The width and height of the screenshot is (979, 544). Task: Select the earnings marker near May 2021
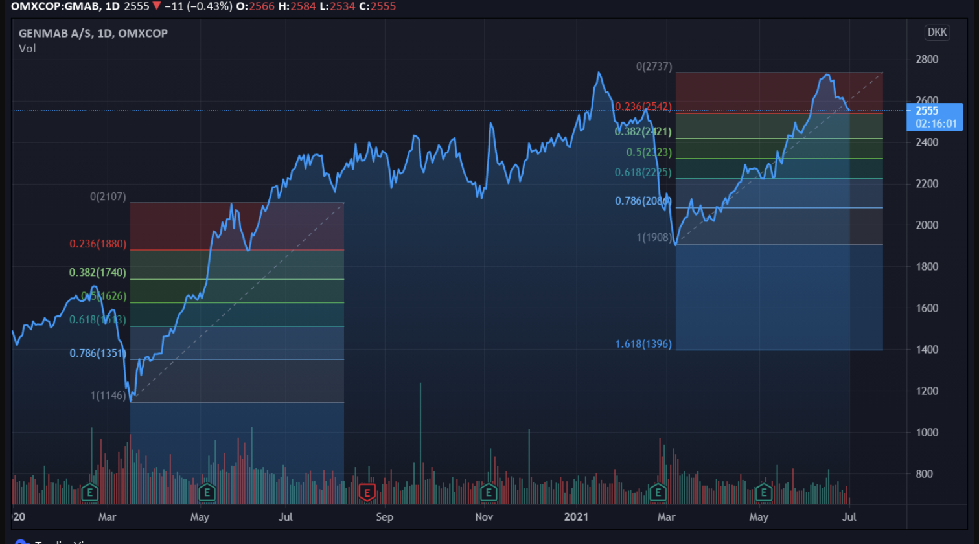point(764,493)
